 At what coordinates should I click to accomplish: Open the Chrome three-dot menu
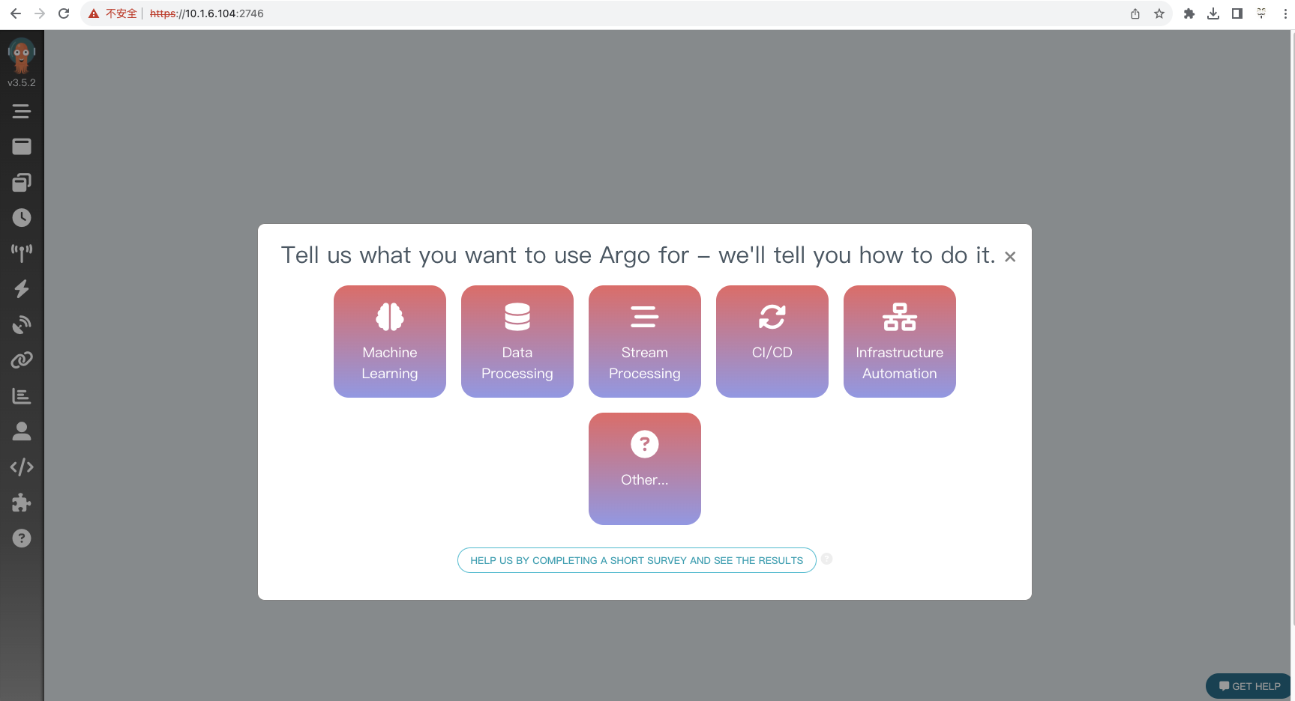[1285, 13]
